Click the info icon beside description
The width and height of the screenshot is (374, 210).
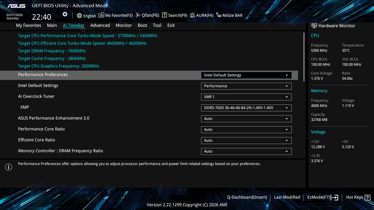[x=8, y=167]
